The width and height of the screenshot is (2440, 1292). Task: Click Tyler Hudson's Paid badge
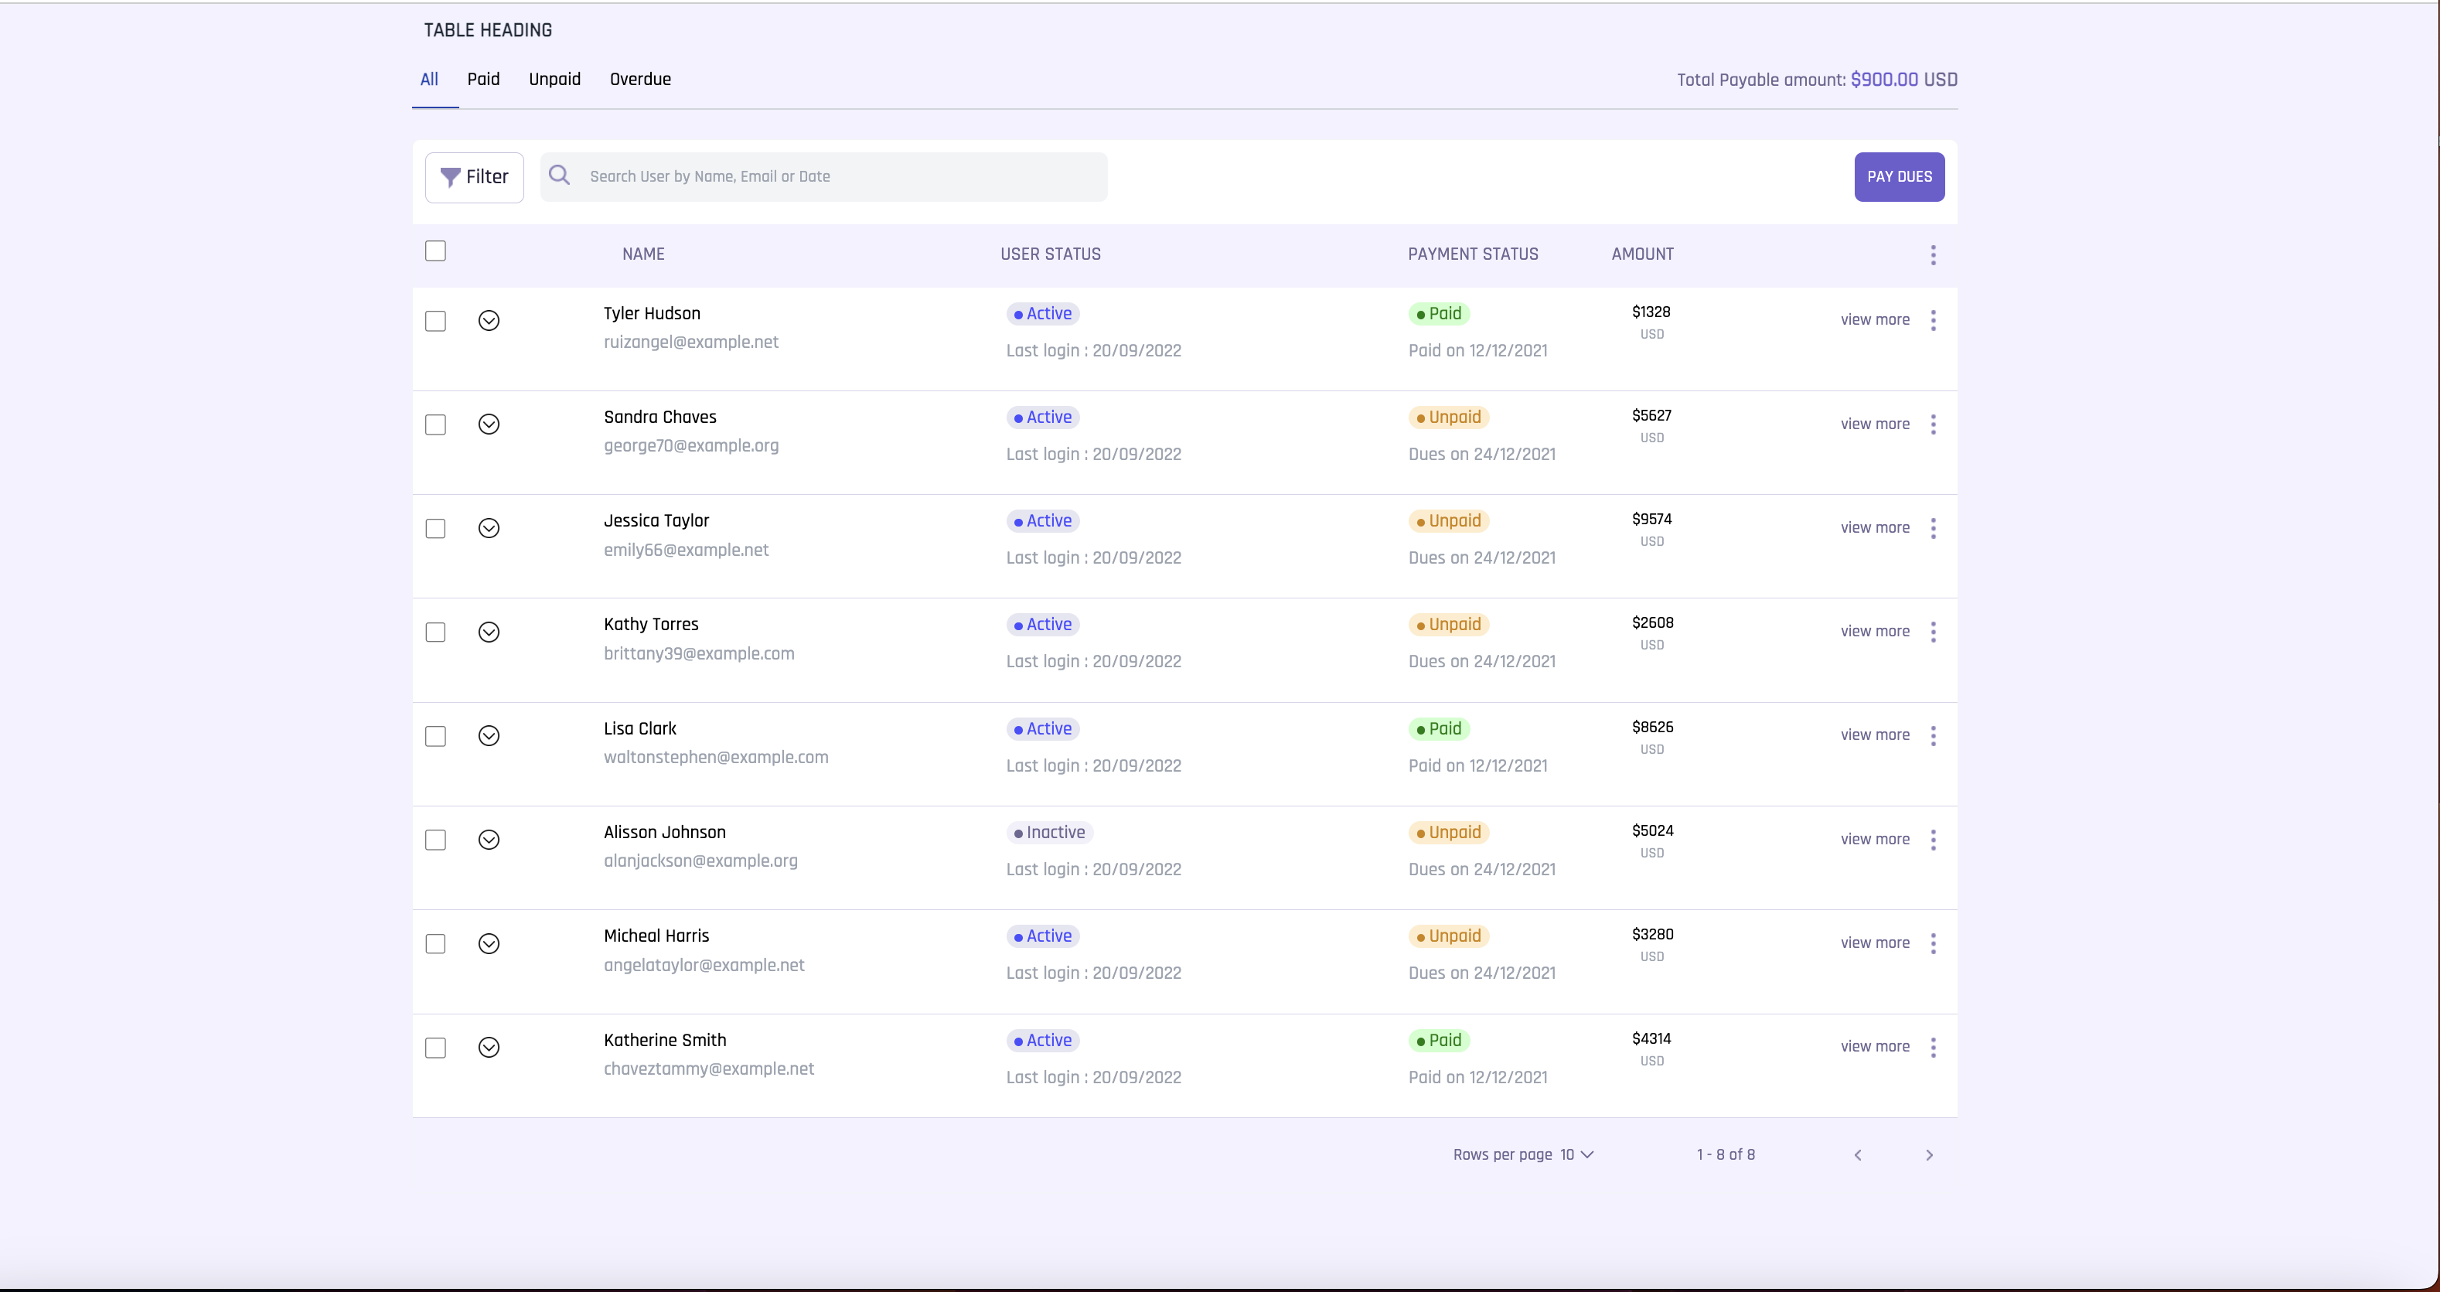click(1439, 313)
